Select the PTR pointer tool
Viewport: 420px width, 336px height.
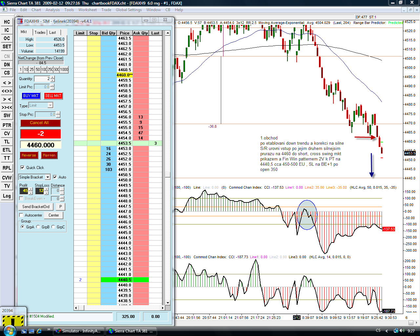(7, 125)
